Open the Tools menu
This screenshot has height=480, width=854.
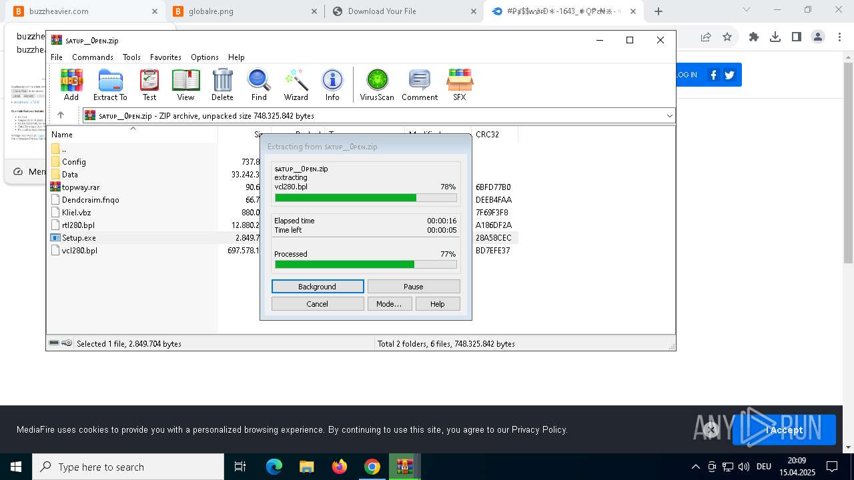pos(131,57)
